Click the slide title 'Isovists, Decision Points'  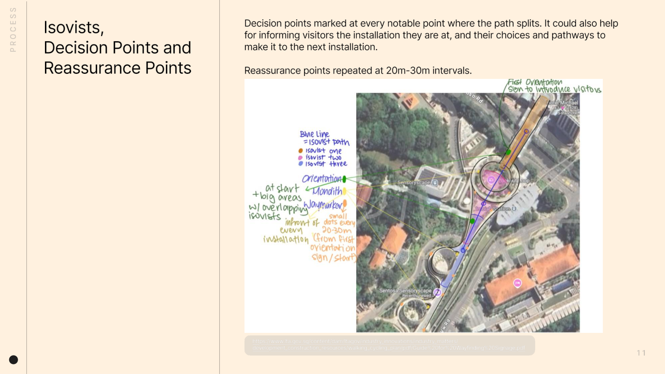pyautogui.click(x=117, y=47)
